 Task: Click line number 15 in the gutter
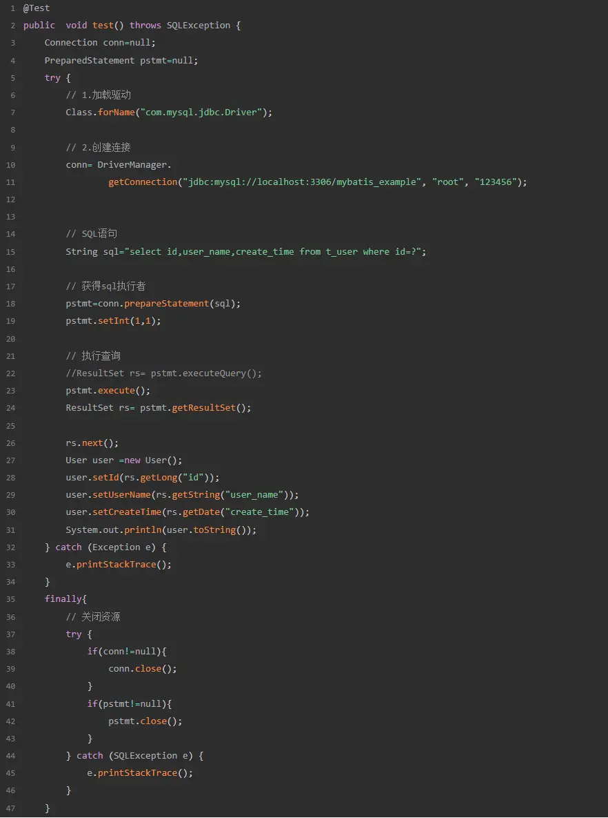[x=11, y=252]
